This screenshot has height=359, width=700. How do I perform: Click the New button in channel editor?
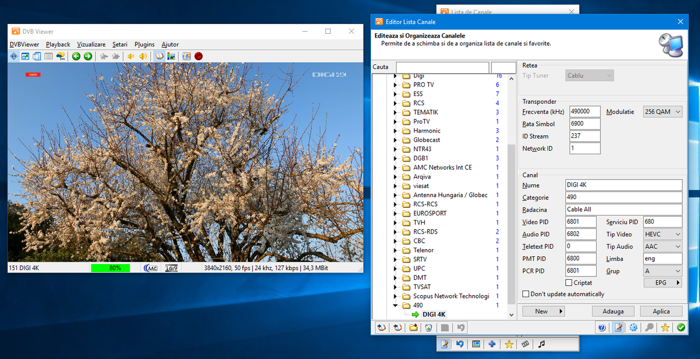coord(544,311)
